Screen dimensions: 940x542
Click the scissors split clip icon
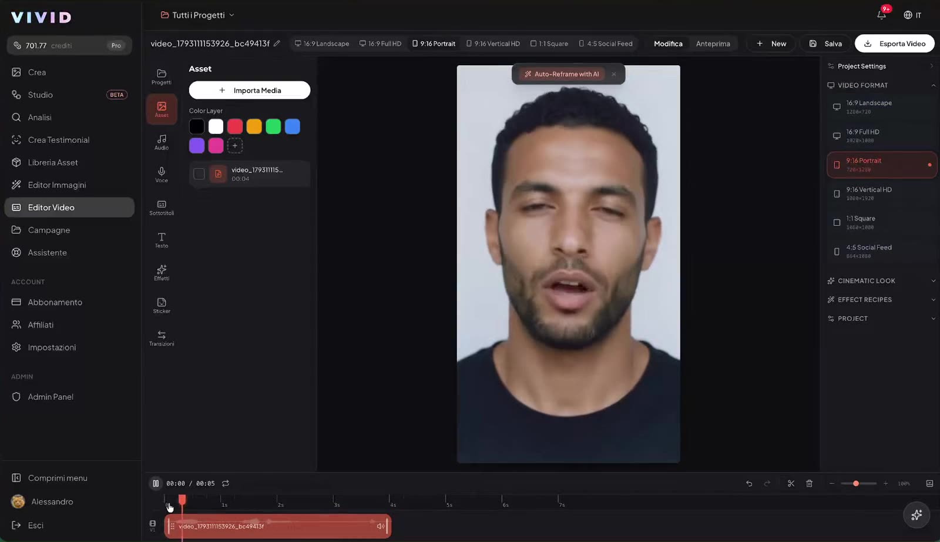[x=791, y=483]
